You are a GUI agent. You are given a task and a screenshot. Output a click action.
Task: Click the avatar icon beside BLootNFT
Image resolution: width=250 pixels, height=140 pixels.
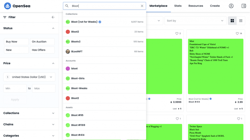click(68, 51)
